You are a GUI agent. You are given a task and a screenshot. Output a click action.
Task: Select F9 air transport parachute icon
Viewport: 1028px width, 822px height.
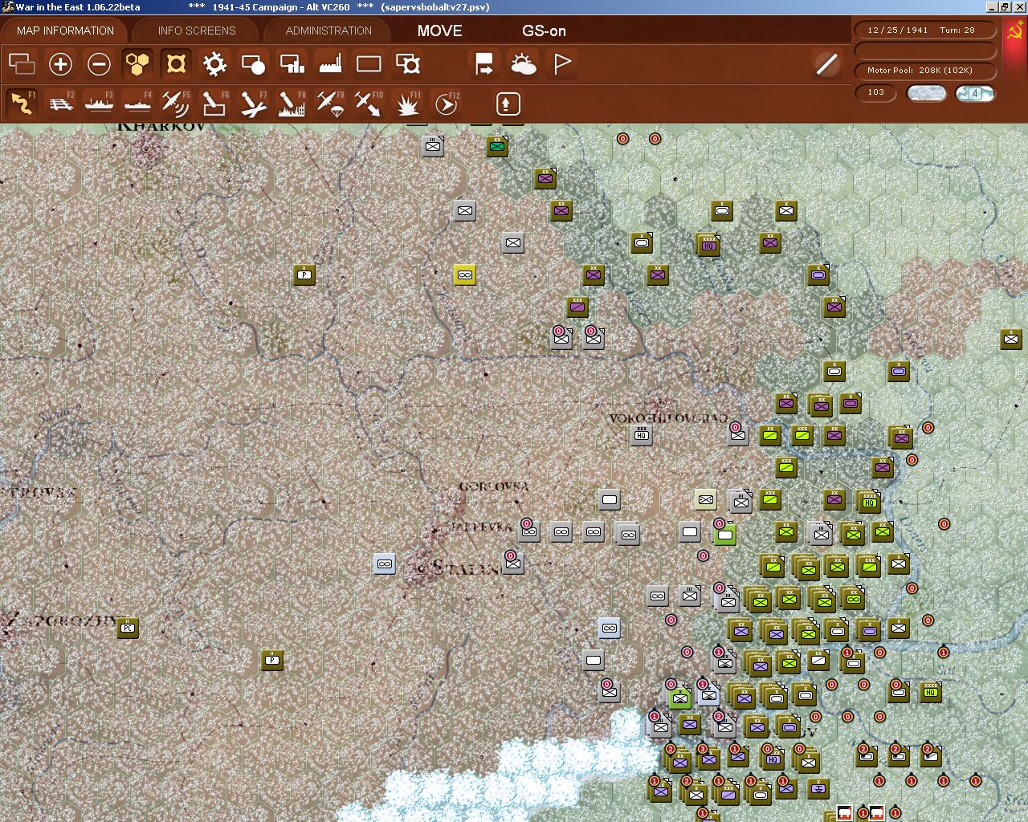(x=330, y=104)
